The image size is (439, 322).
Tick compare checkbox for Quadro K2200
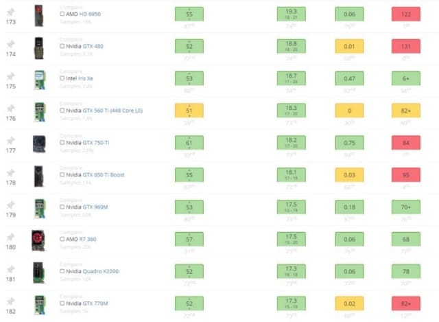[x=62, y=271]
